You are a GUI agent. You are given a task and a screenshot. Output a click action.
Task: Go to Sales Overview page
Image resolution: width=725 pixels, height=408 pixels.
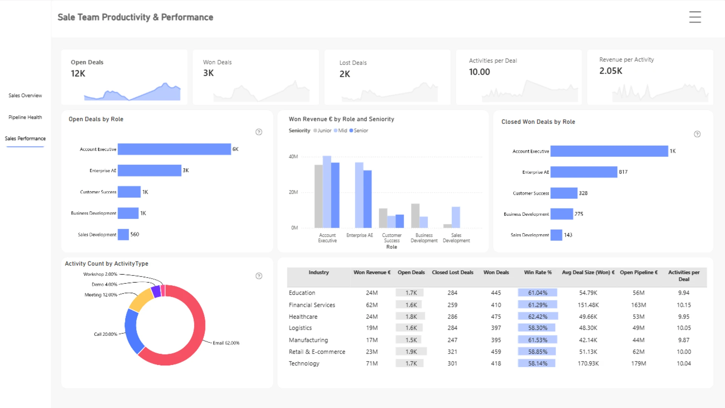[25, 96]
